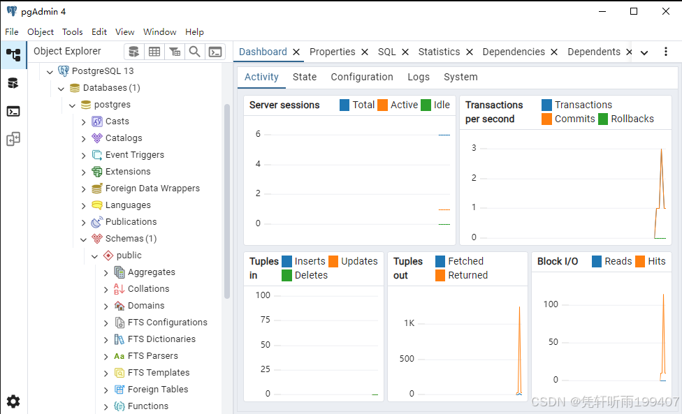682x414 pixels.
Task: Open the tab overflow dropdown chevron
Action: point(644,52)
